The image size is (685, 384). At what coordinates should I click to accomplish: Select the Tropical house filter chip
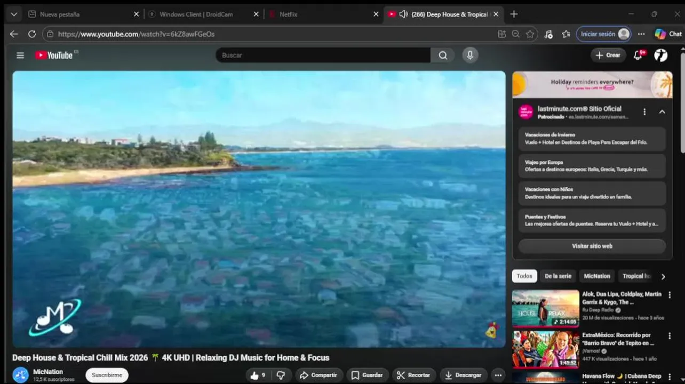(x=636, y=276)
